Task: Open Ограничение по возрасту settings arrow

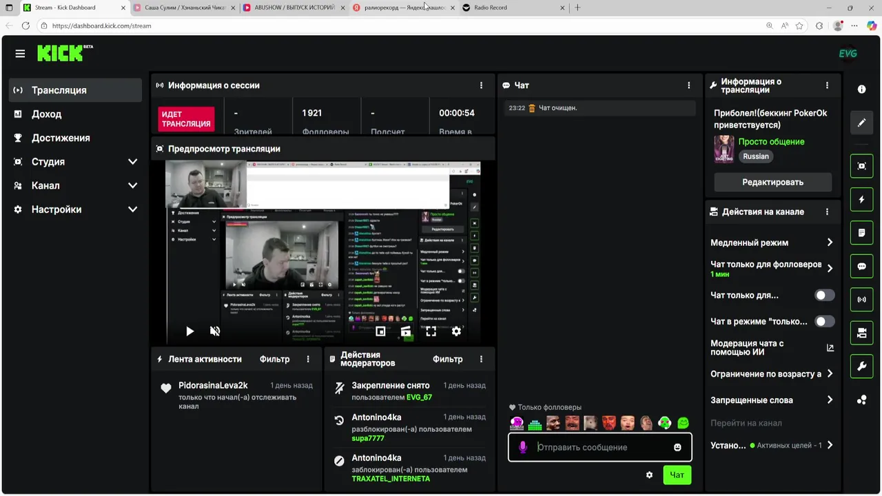Action: [830, 374]
